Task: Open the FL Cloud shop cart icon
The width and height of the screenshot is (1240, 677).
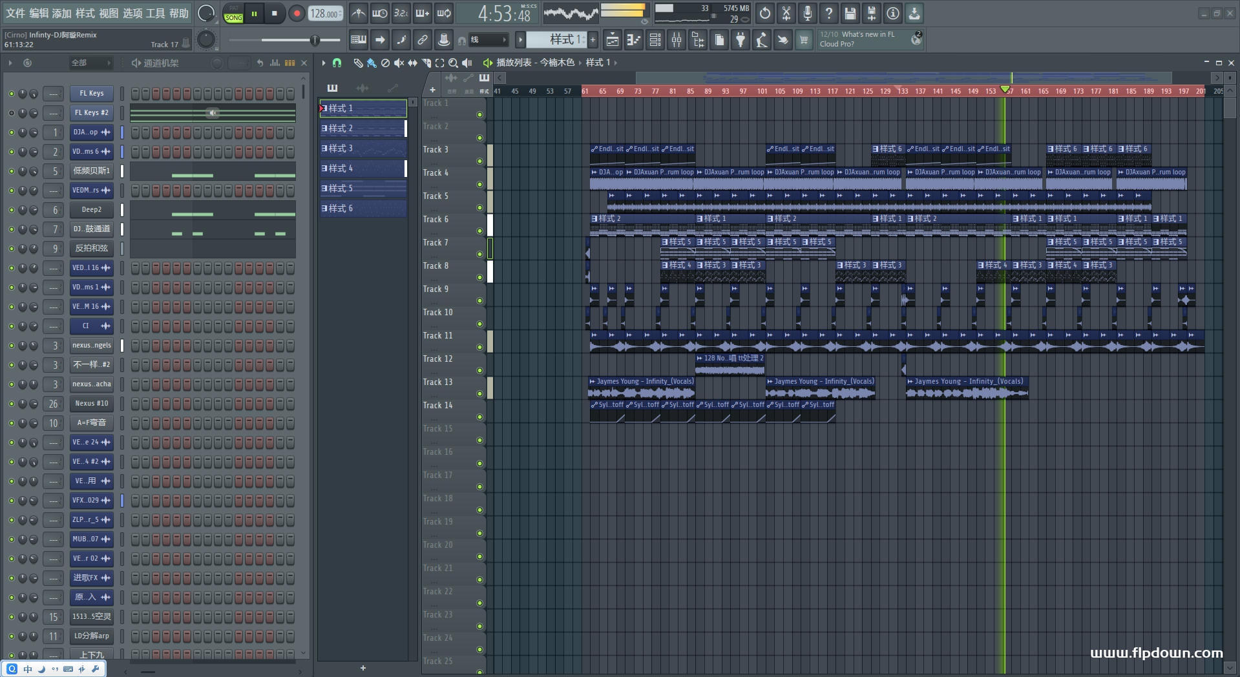Action: click(x=804, y=39)
